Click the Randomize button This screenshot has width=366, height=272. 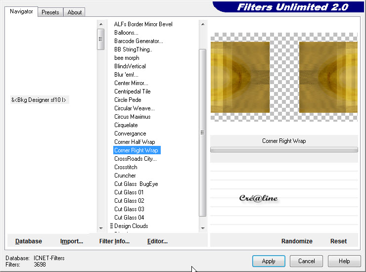[297, 241]
